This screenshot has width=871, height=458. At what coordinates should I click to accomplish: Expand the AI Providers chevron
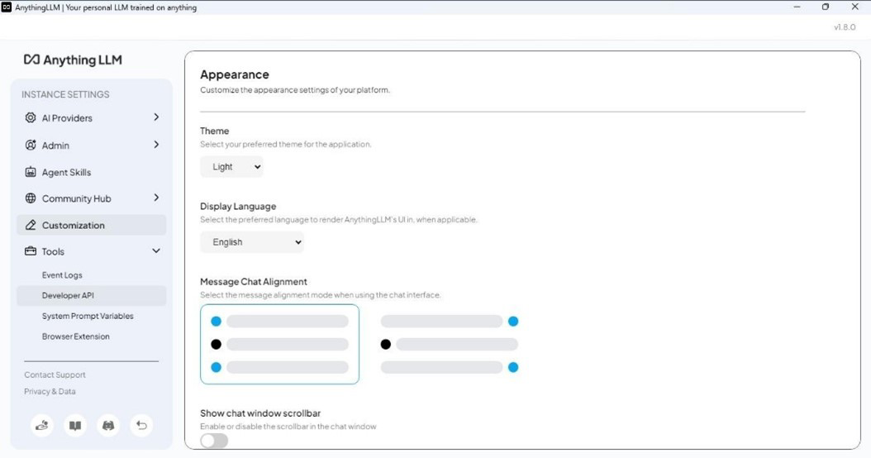[x=156, y=117]
